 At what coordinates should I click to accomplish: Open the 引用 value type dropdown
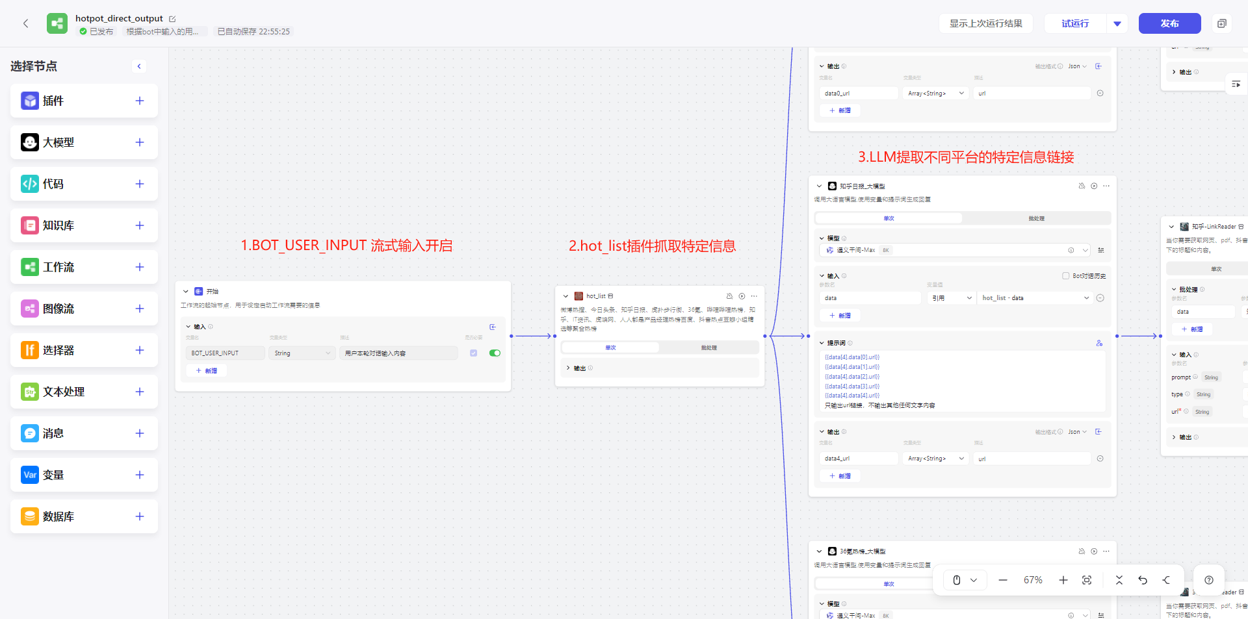[952, 298]
